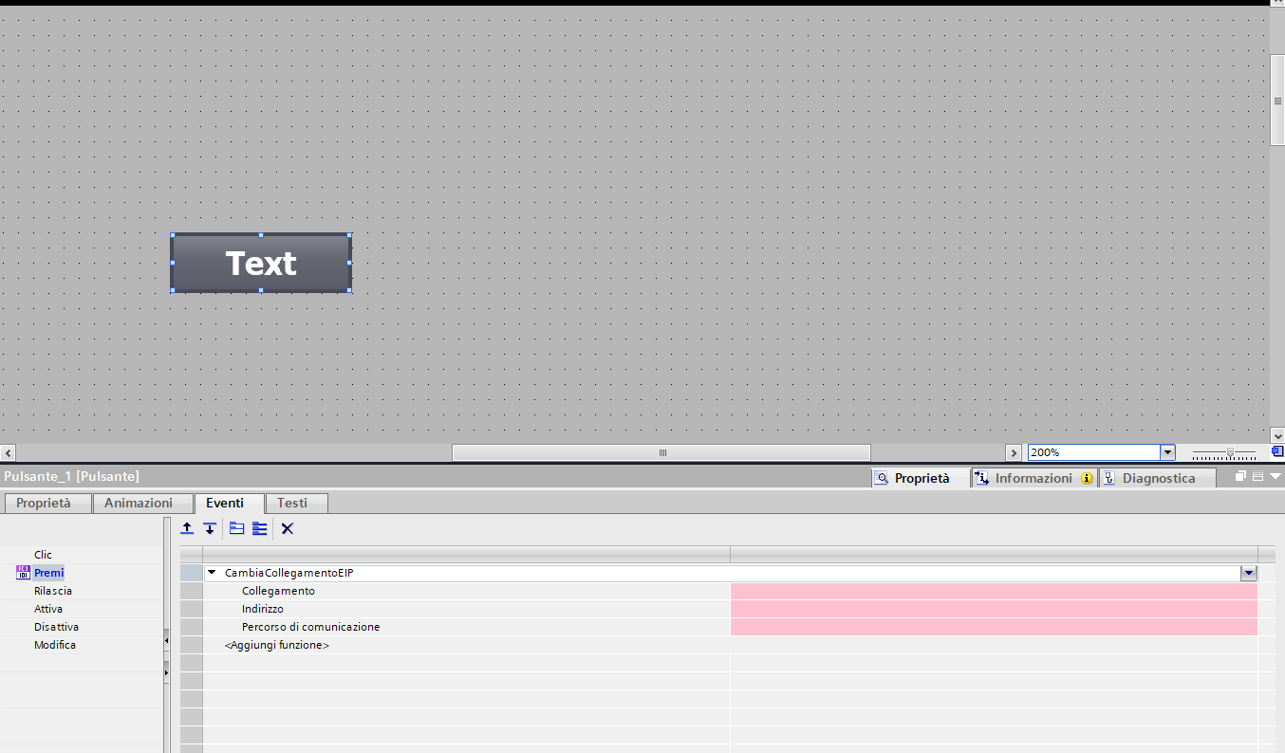Image resolution: width=1285 pixels, height=753 pixels.
Task: Move function up with the up-arrow icon
Action: tap(187, 528)
